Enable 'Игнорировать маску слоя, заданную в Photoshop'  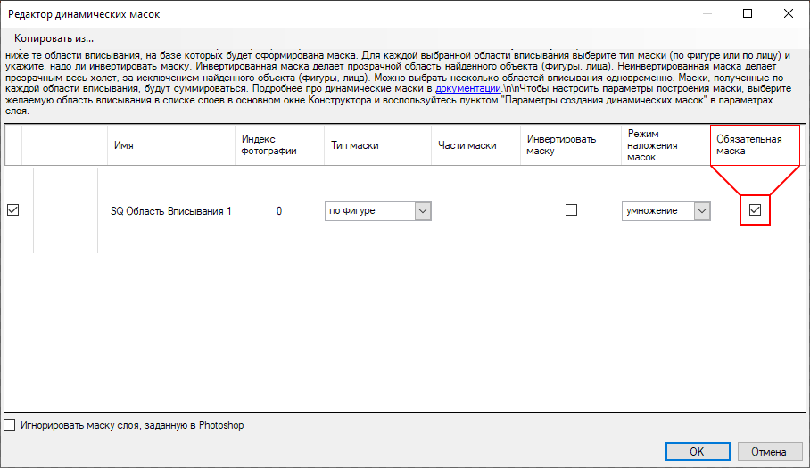pos(10,425)
